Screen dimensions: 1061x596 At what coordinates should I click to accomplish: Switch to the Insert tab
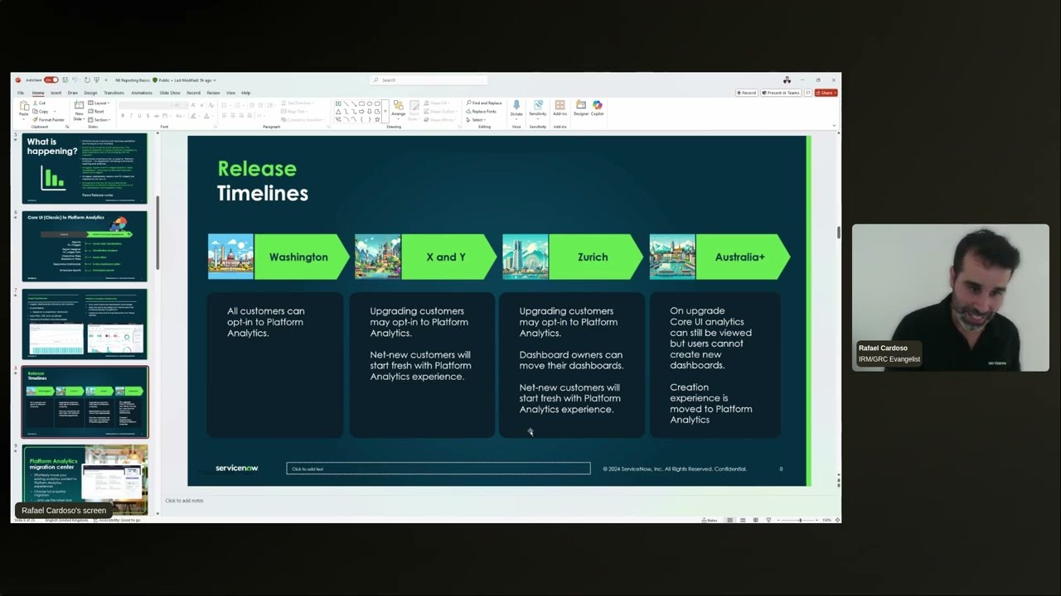tap(56, 93)
